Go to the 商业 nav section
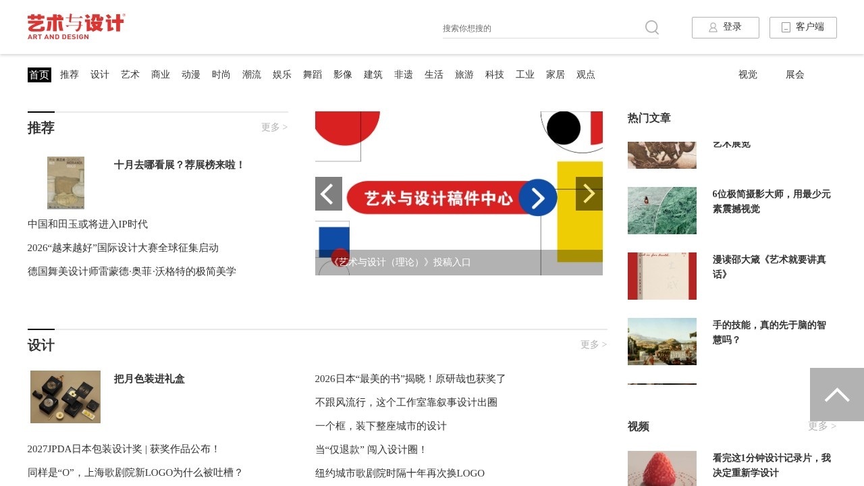 (161, 75)
